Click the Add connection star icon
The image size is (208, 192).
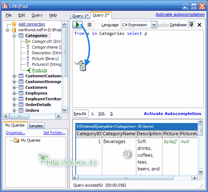click(14, 24)
